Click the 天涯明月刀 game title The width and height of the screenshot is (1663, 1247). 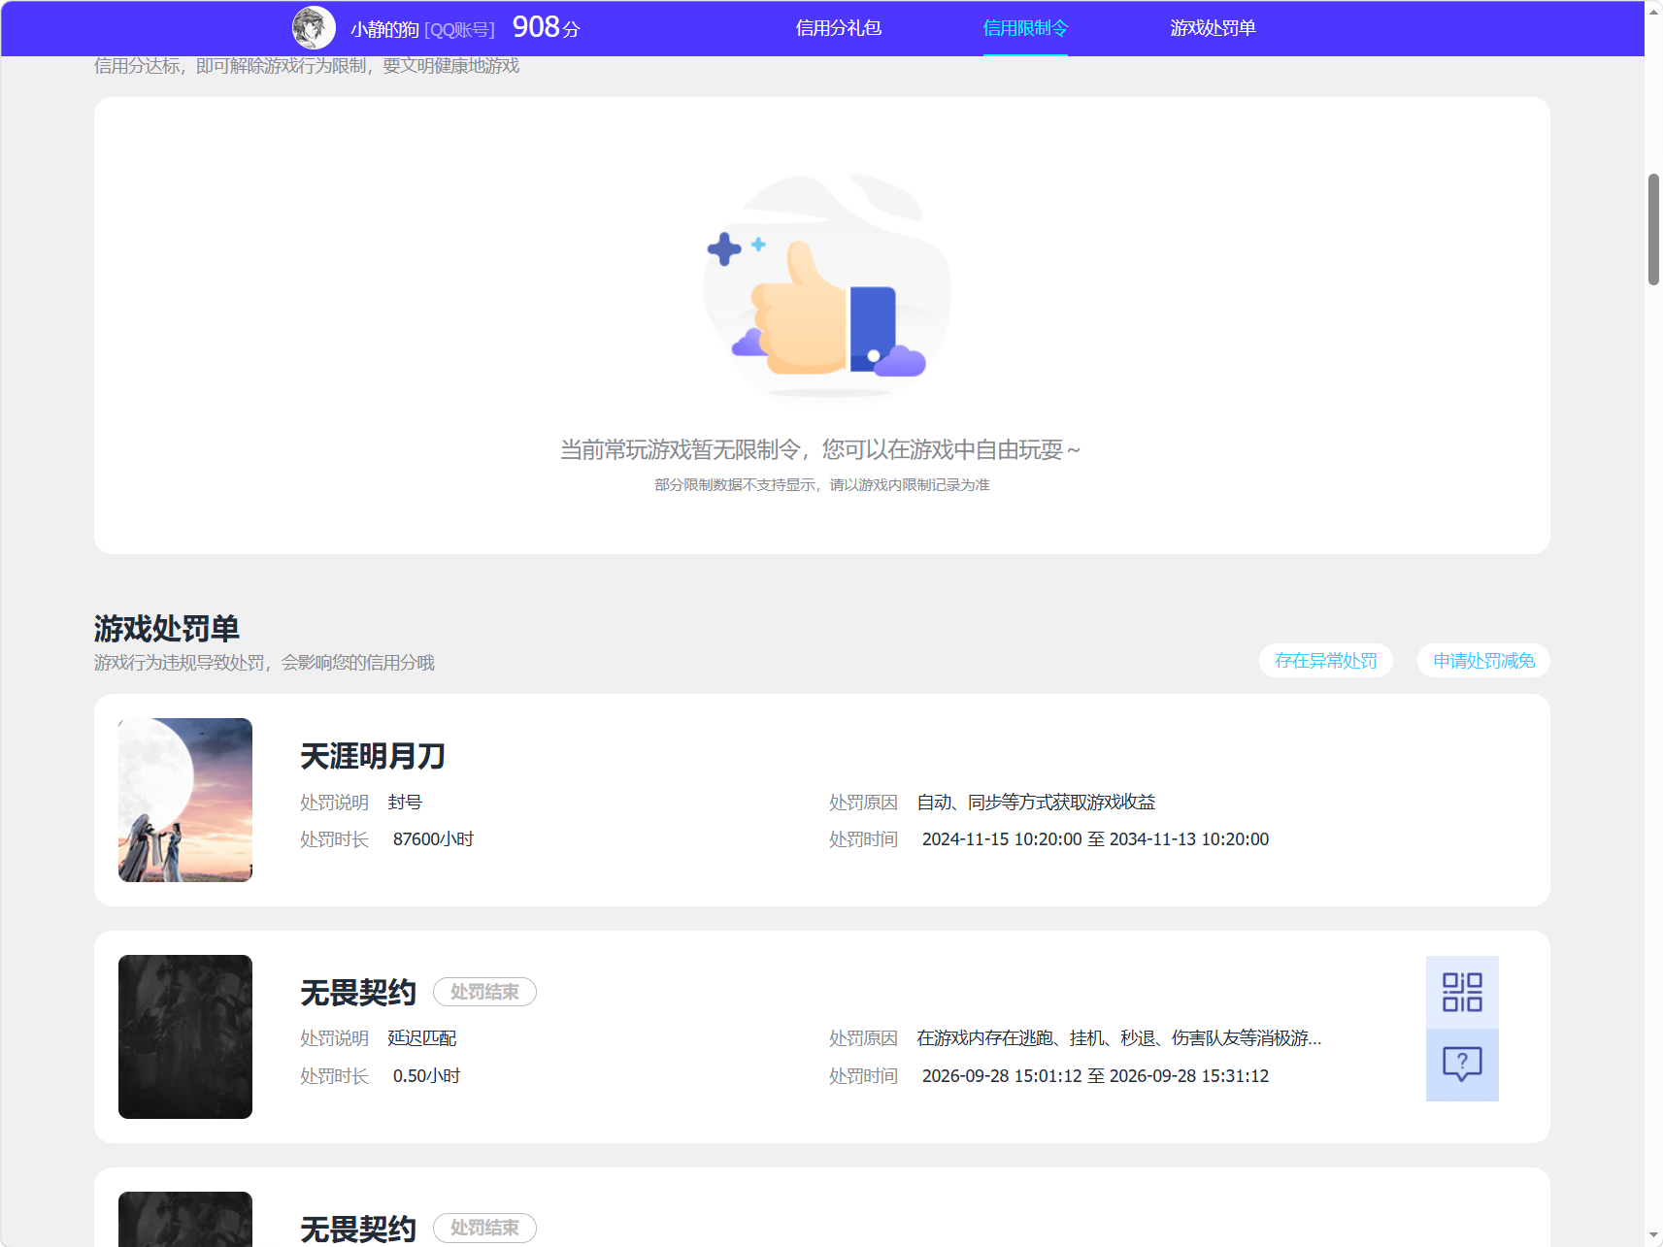click(373, 756)
